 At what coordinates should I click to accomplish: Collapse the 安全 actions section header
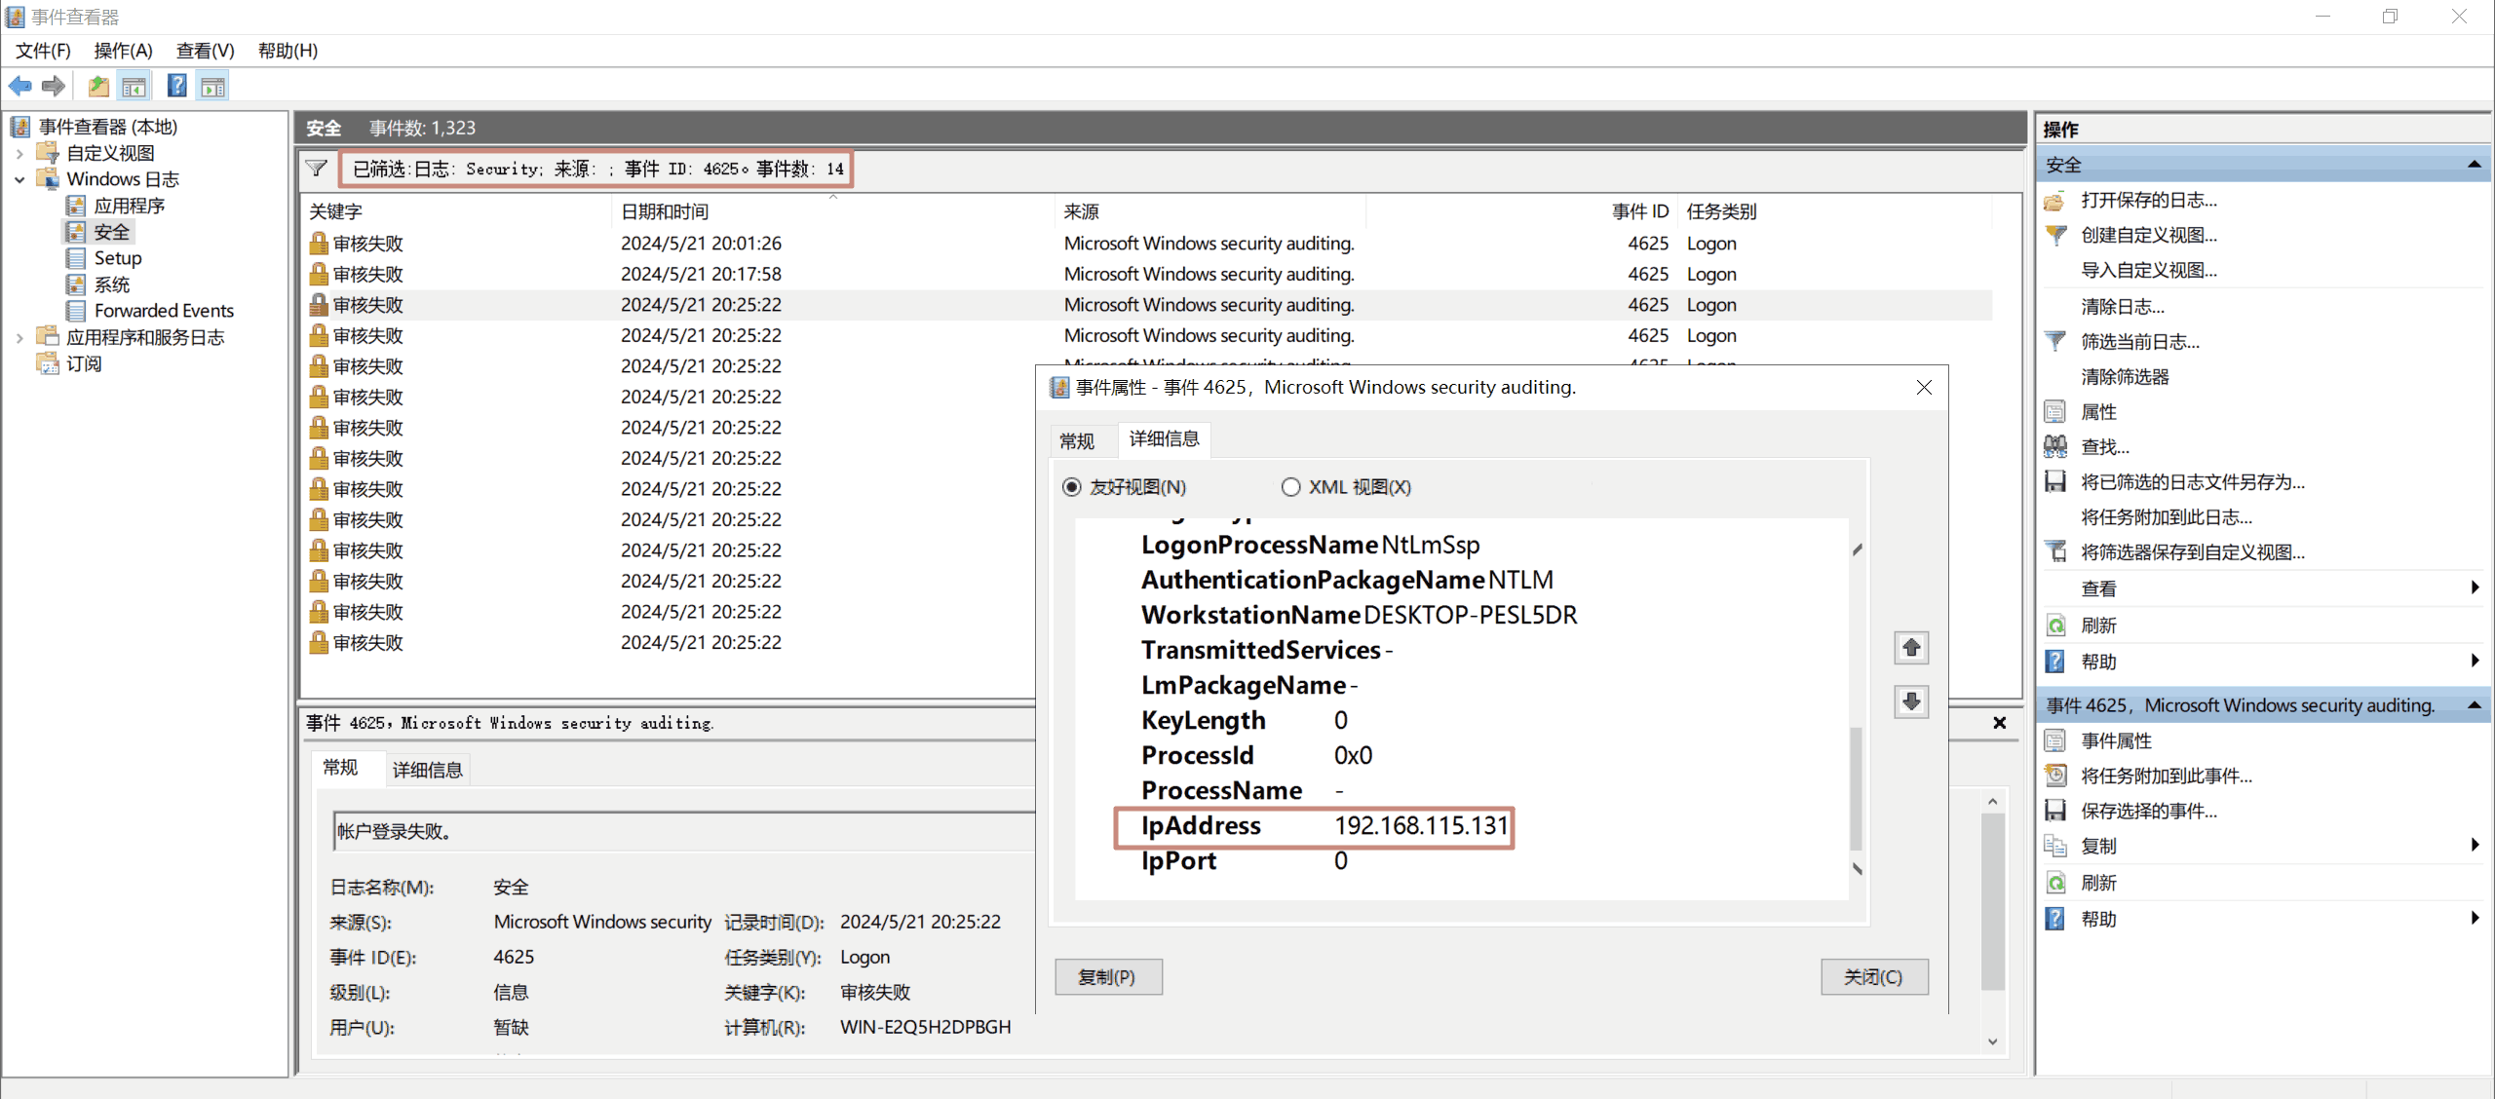[x=2474, y=165]
